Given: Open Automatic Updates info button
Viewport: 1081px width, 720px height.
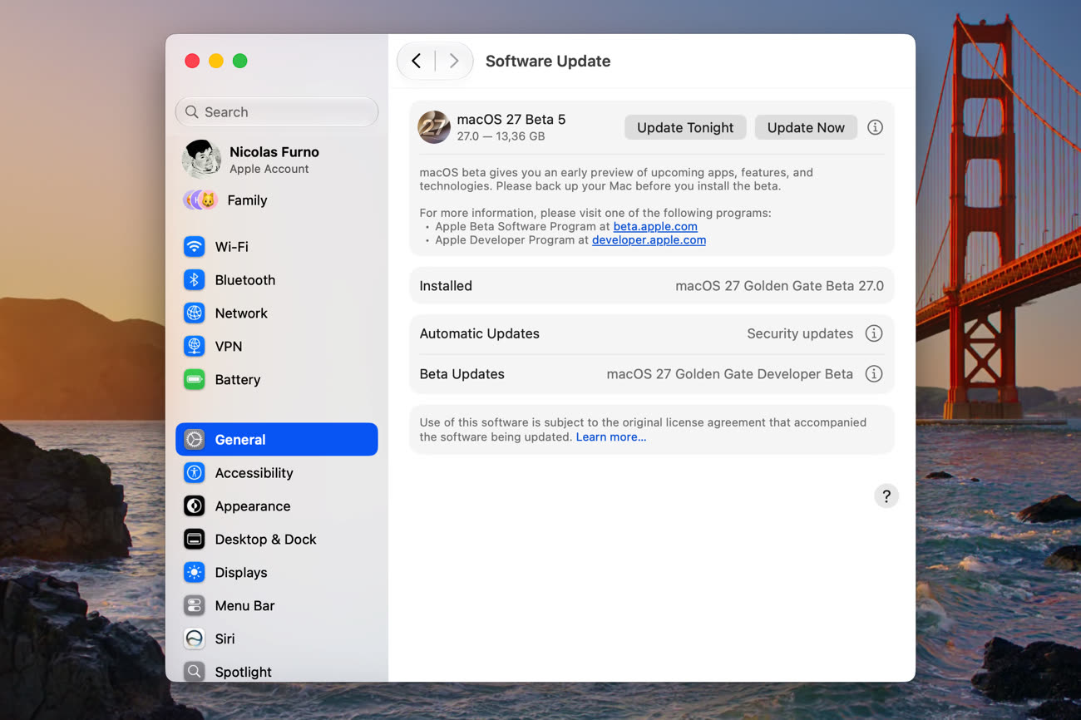Looking at the screenshot, I should point(873,333).
